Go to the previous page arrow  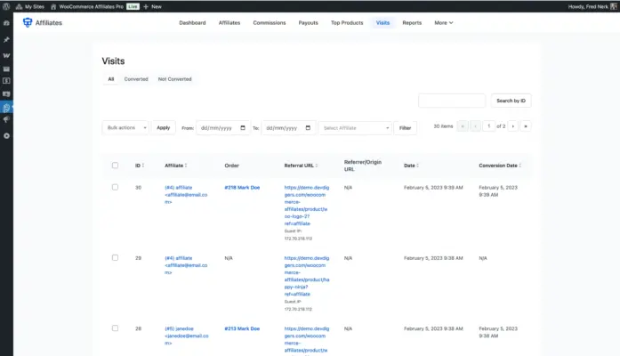point(475,126)
